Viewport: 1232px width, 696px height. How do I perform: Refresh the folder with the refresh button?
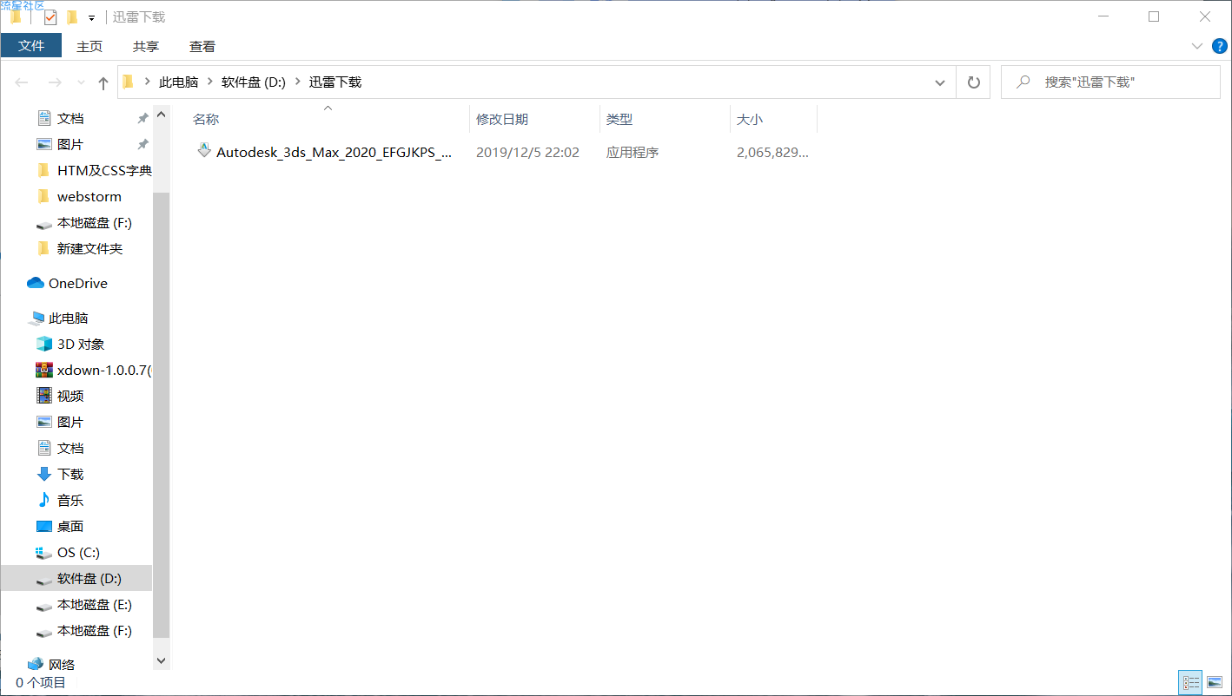[x=974, y=82]
